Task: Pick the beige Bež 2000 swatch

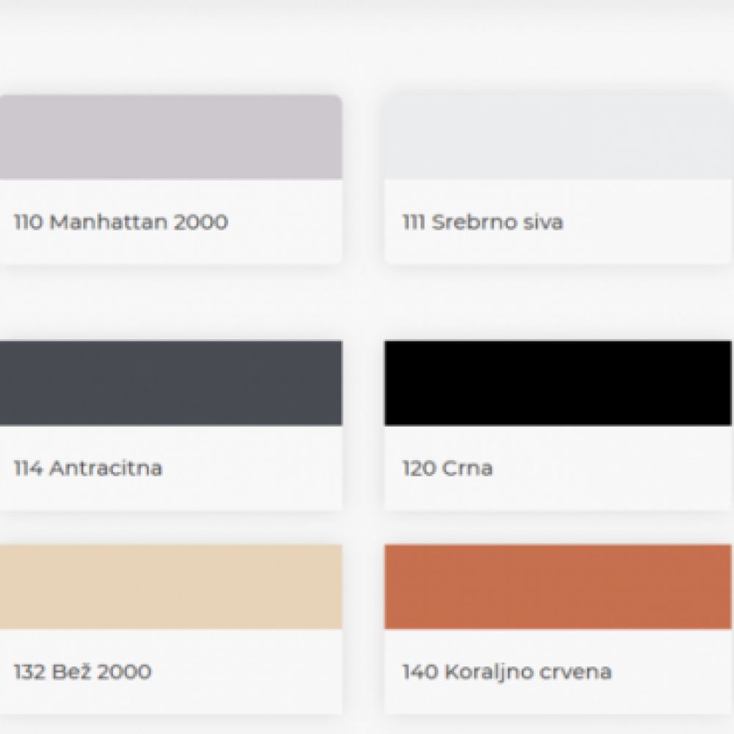Action: [x=170, y=586]
